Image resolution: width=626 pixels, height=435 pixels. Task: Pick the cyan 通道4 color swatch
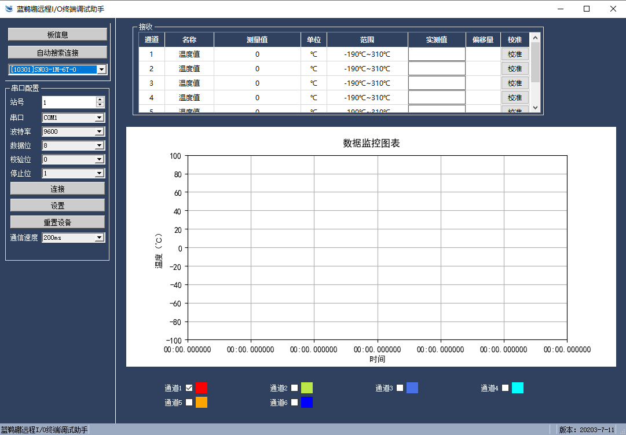click(x=517, y=388)
